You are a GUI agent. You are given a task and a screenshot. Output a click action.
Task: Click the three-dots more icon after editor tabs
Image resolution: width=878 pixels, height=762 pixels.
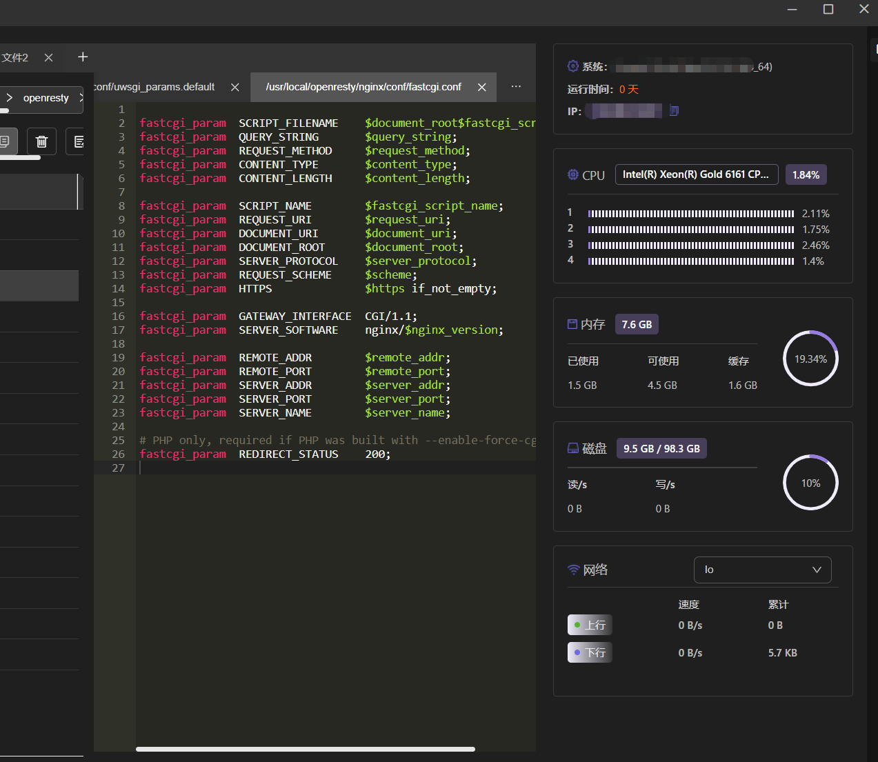tap(516, 87)
